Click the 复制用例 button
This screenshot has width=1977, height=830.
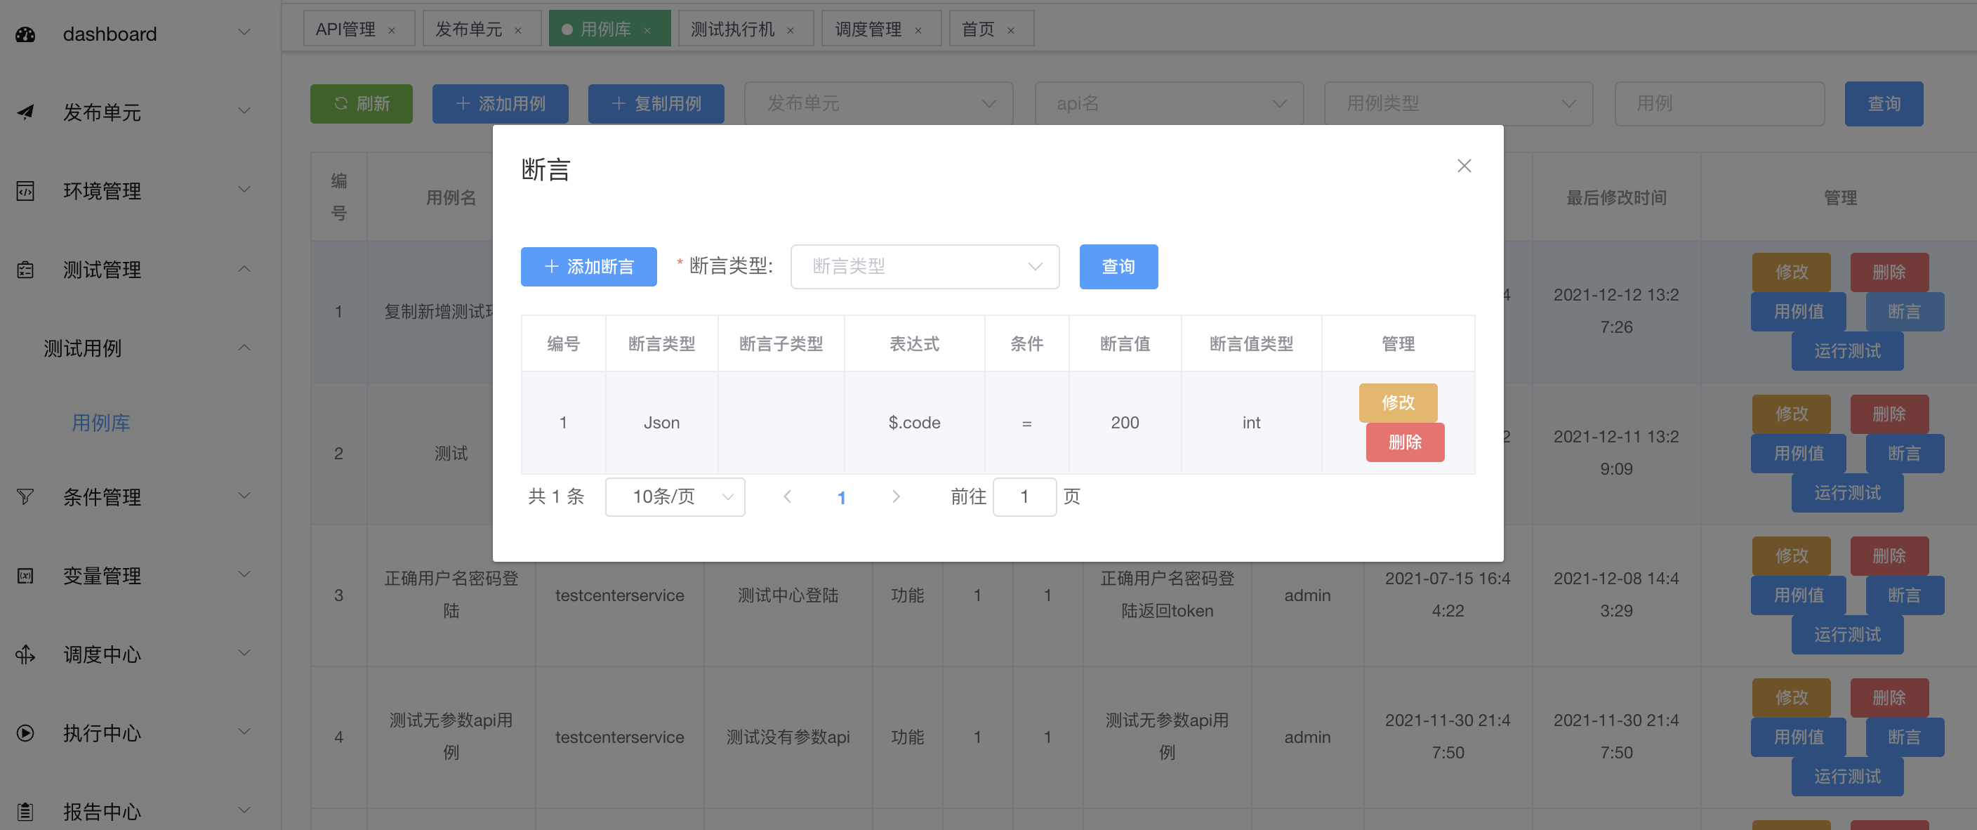click(656, 104)
